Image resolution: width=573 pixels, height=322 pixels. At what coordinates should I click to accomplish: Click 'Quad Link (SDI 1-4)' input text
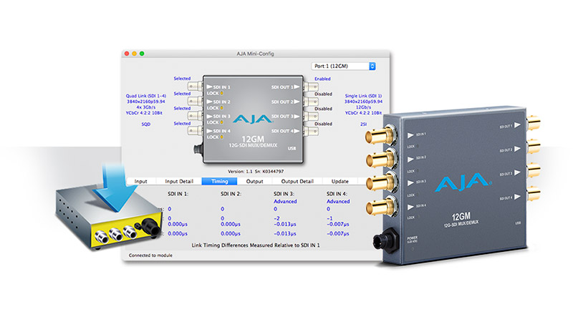146,96
